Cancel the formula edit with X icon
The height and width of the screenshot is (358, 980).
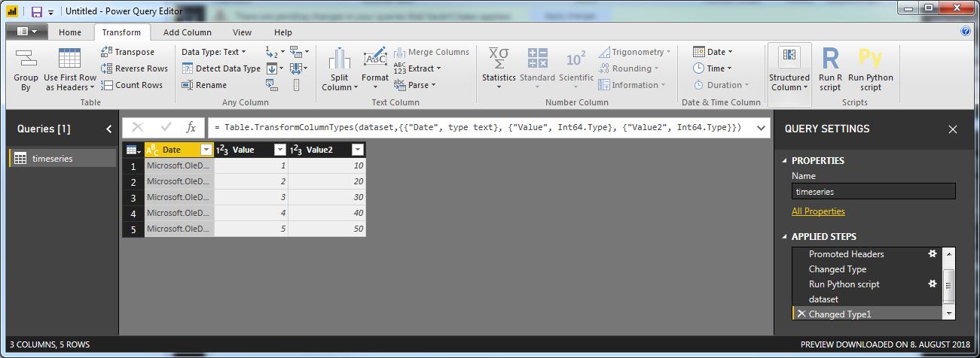point(138,128)
